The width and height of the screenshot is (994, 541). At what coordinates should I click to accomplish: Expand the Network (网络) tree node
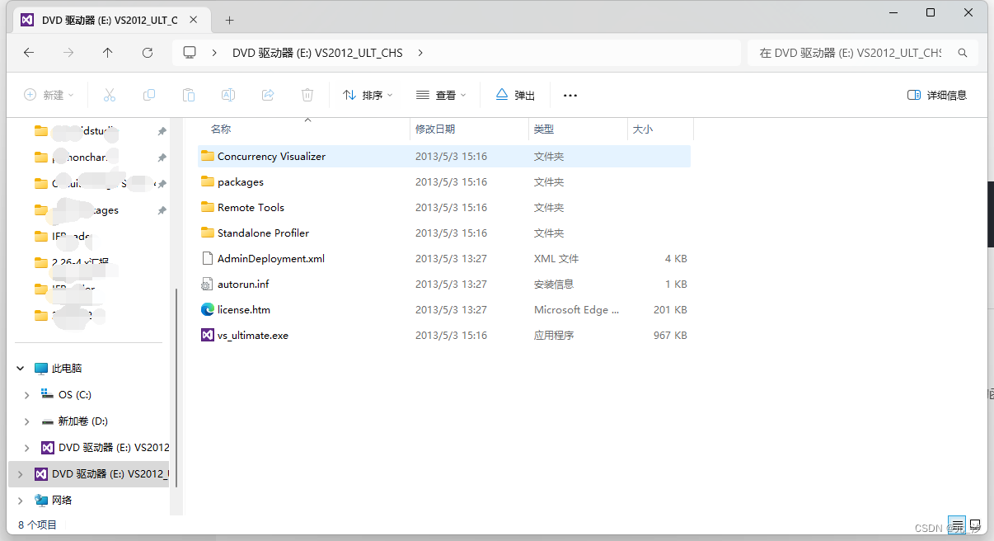21,501
